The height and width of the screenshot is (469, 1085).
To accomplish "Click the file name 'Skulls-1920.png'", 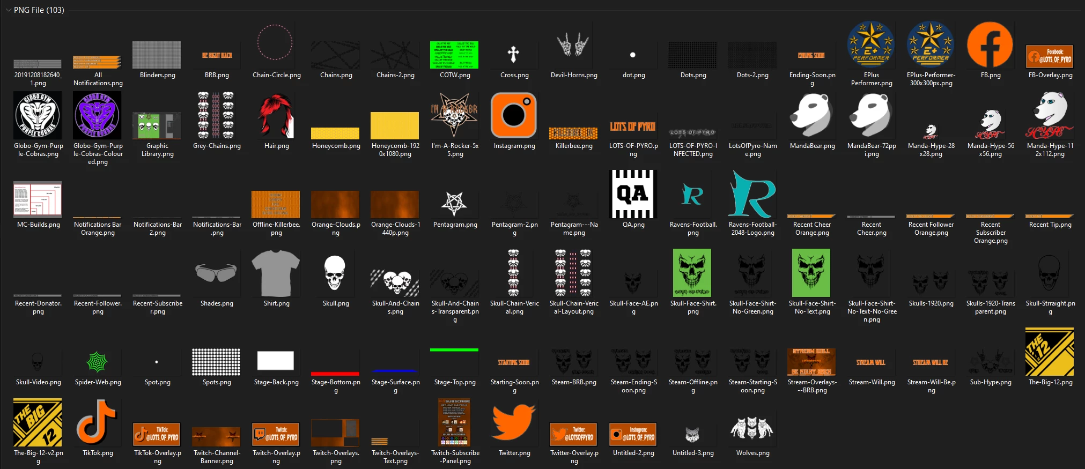I will (x=931, y=303).
